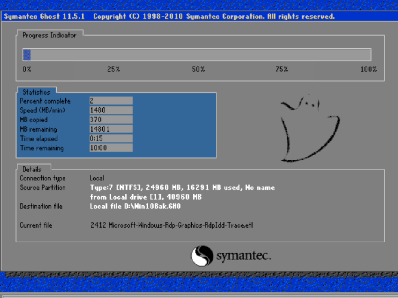This screenshot has width=398, height=298.
Task: Click the 'from Local drive [1]' line
Action: (x=146, y=197)
